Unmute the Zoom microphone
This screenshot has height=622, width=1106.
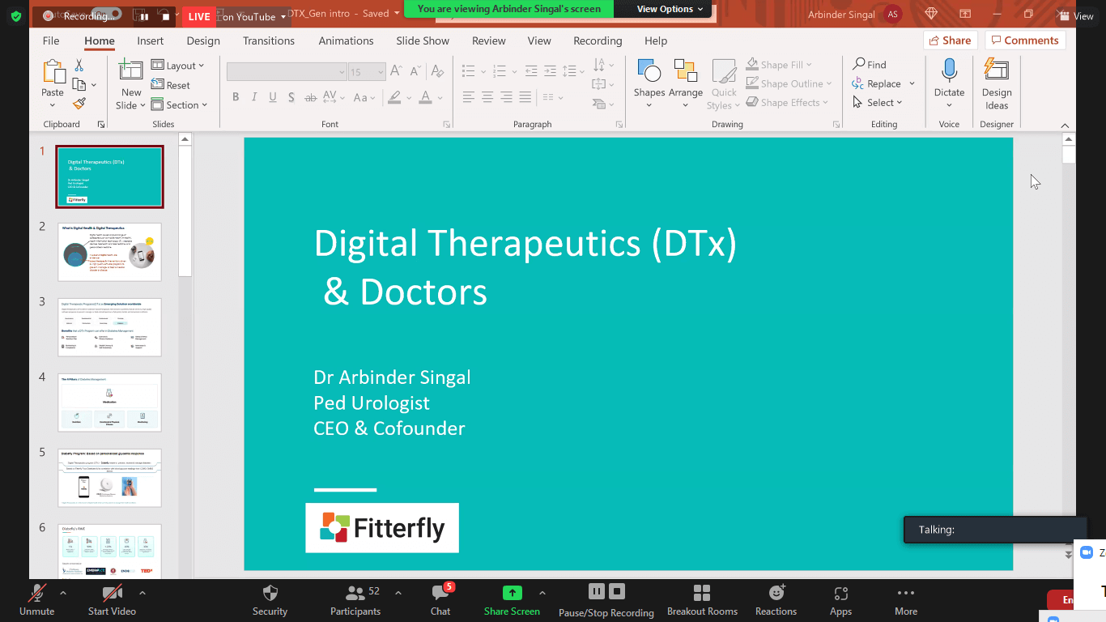36,601
